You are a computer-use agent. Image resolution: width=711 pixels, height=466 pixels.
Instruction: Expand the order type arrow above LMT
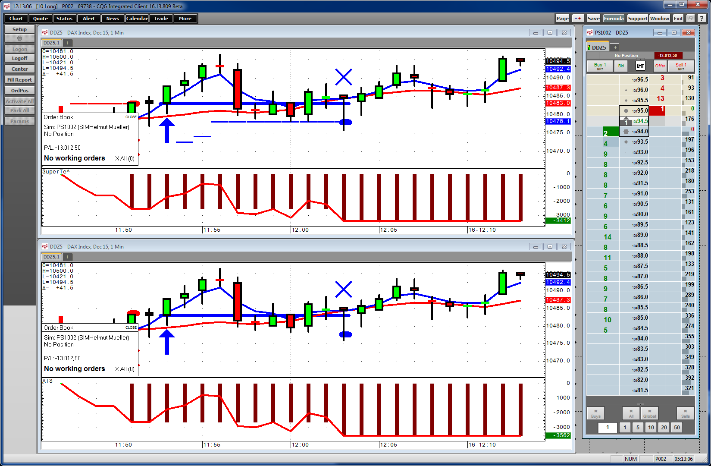click(x=641, y=59)
